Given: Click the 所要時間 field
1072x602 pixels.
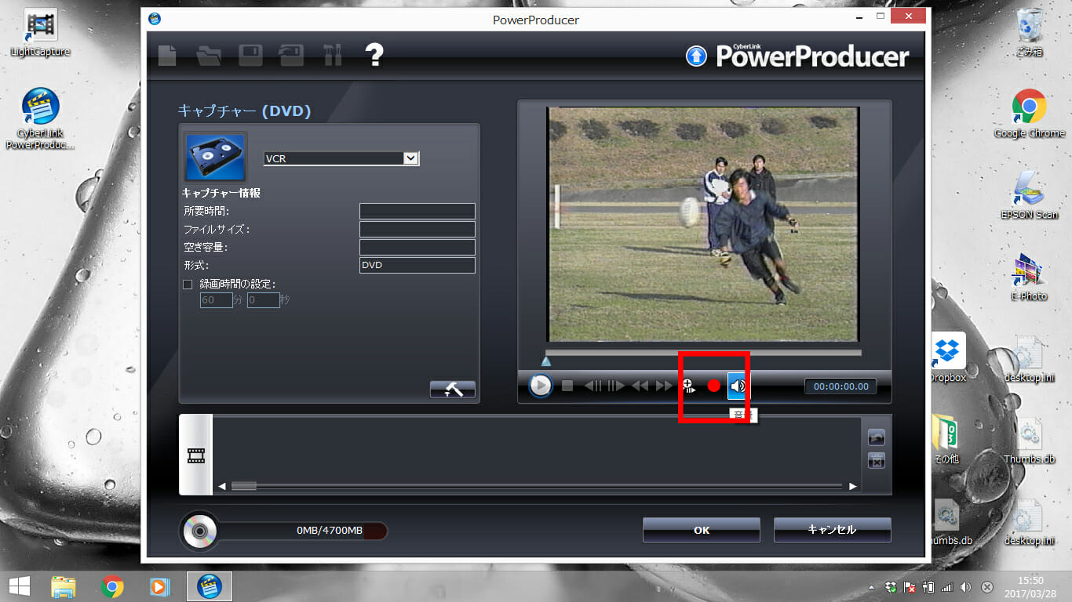Looking at the screenshot, I should (417, 211).
